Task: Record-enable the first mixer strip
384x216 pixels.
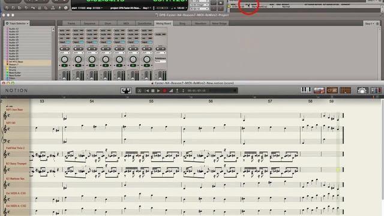Action: click(64, 38)
